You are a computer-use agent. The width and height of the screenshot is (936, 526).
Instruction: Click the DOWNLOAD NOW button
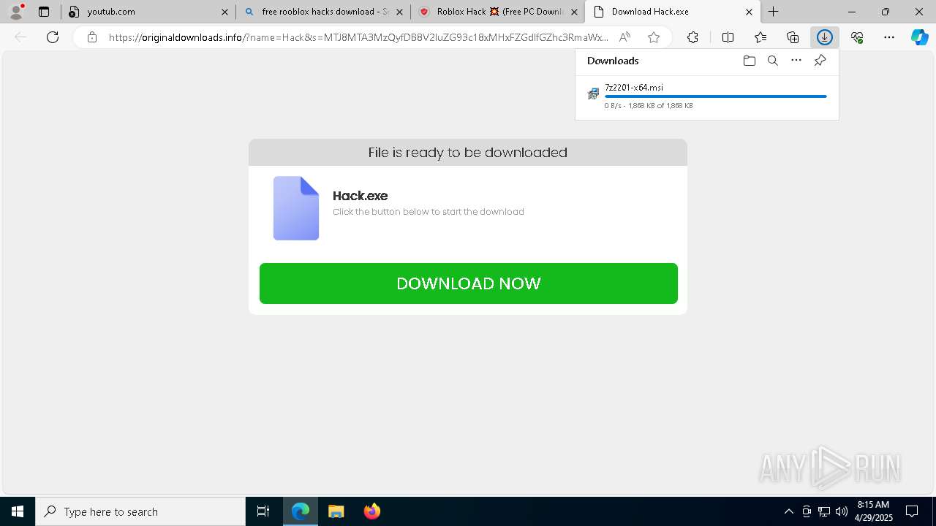pyautogui.click(x=469, y=283)
